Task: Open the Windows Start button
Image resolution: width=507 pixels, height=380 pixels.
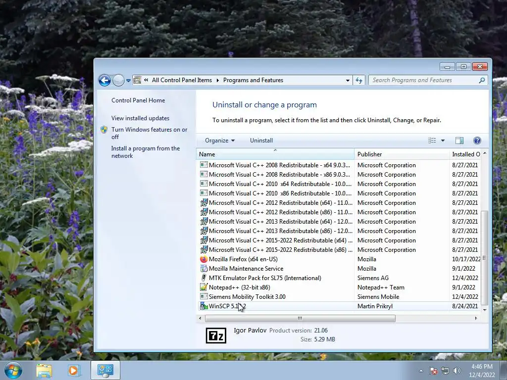Action: 12,370
